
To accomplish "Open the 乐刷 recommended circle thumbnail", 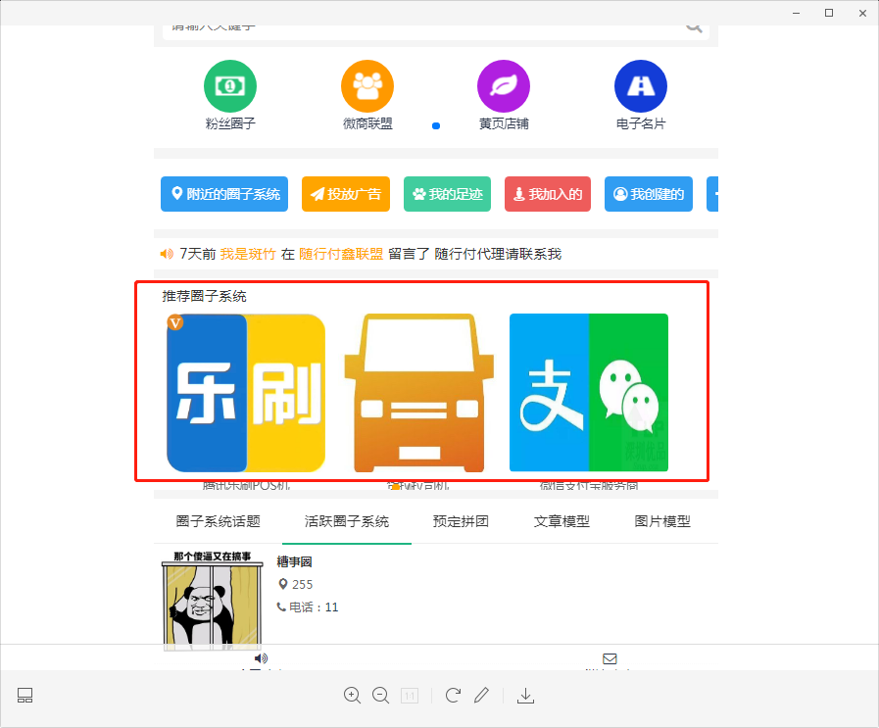I will coord(246,392).
